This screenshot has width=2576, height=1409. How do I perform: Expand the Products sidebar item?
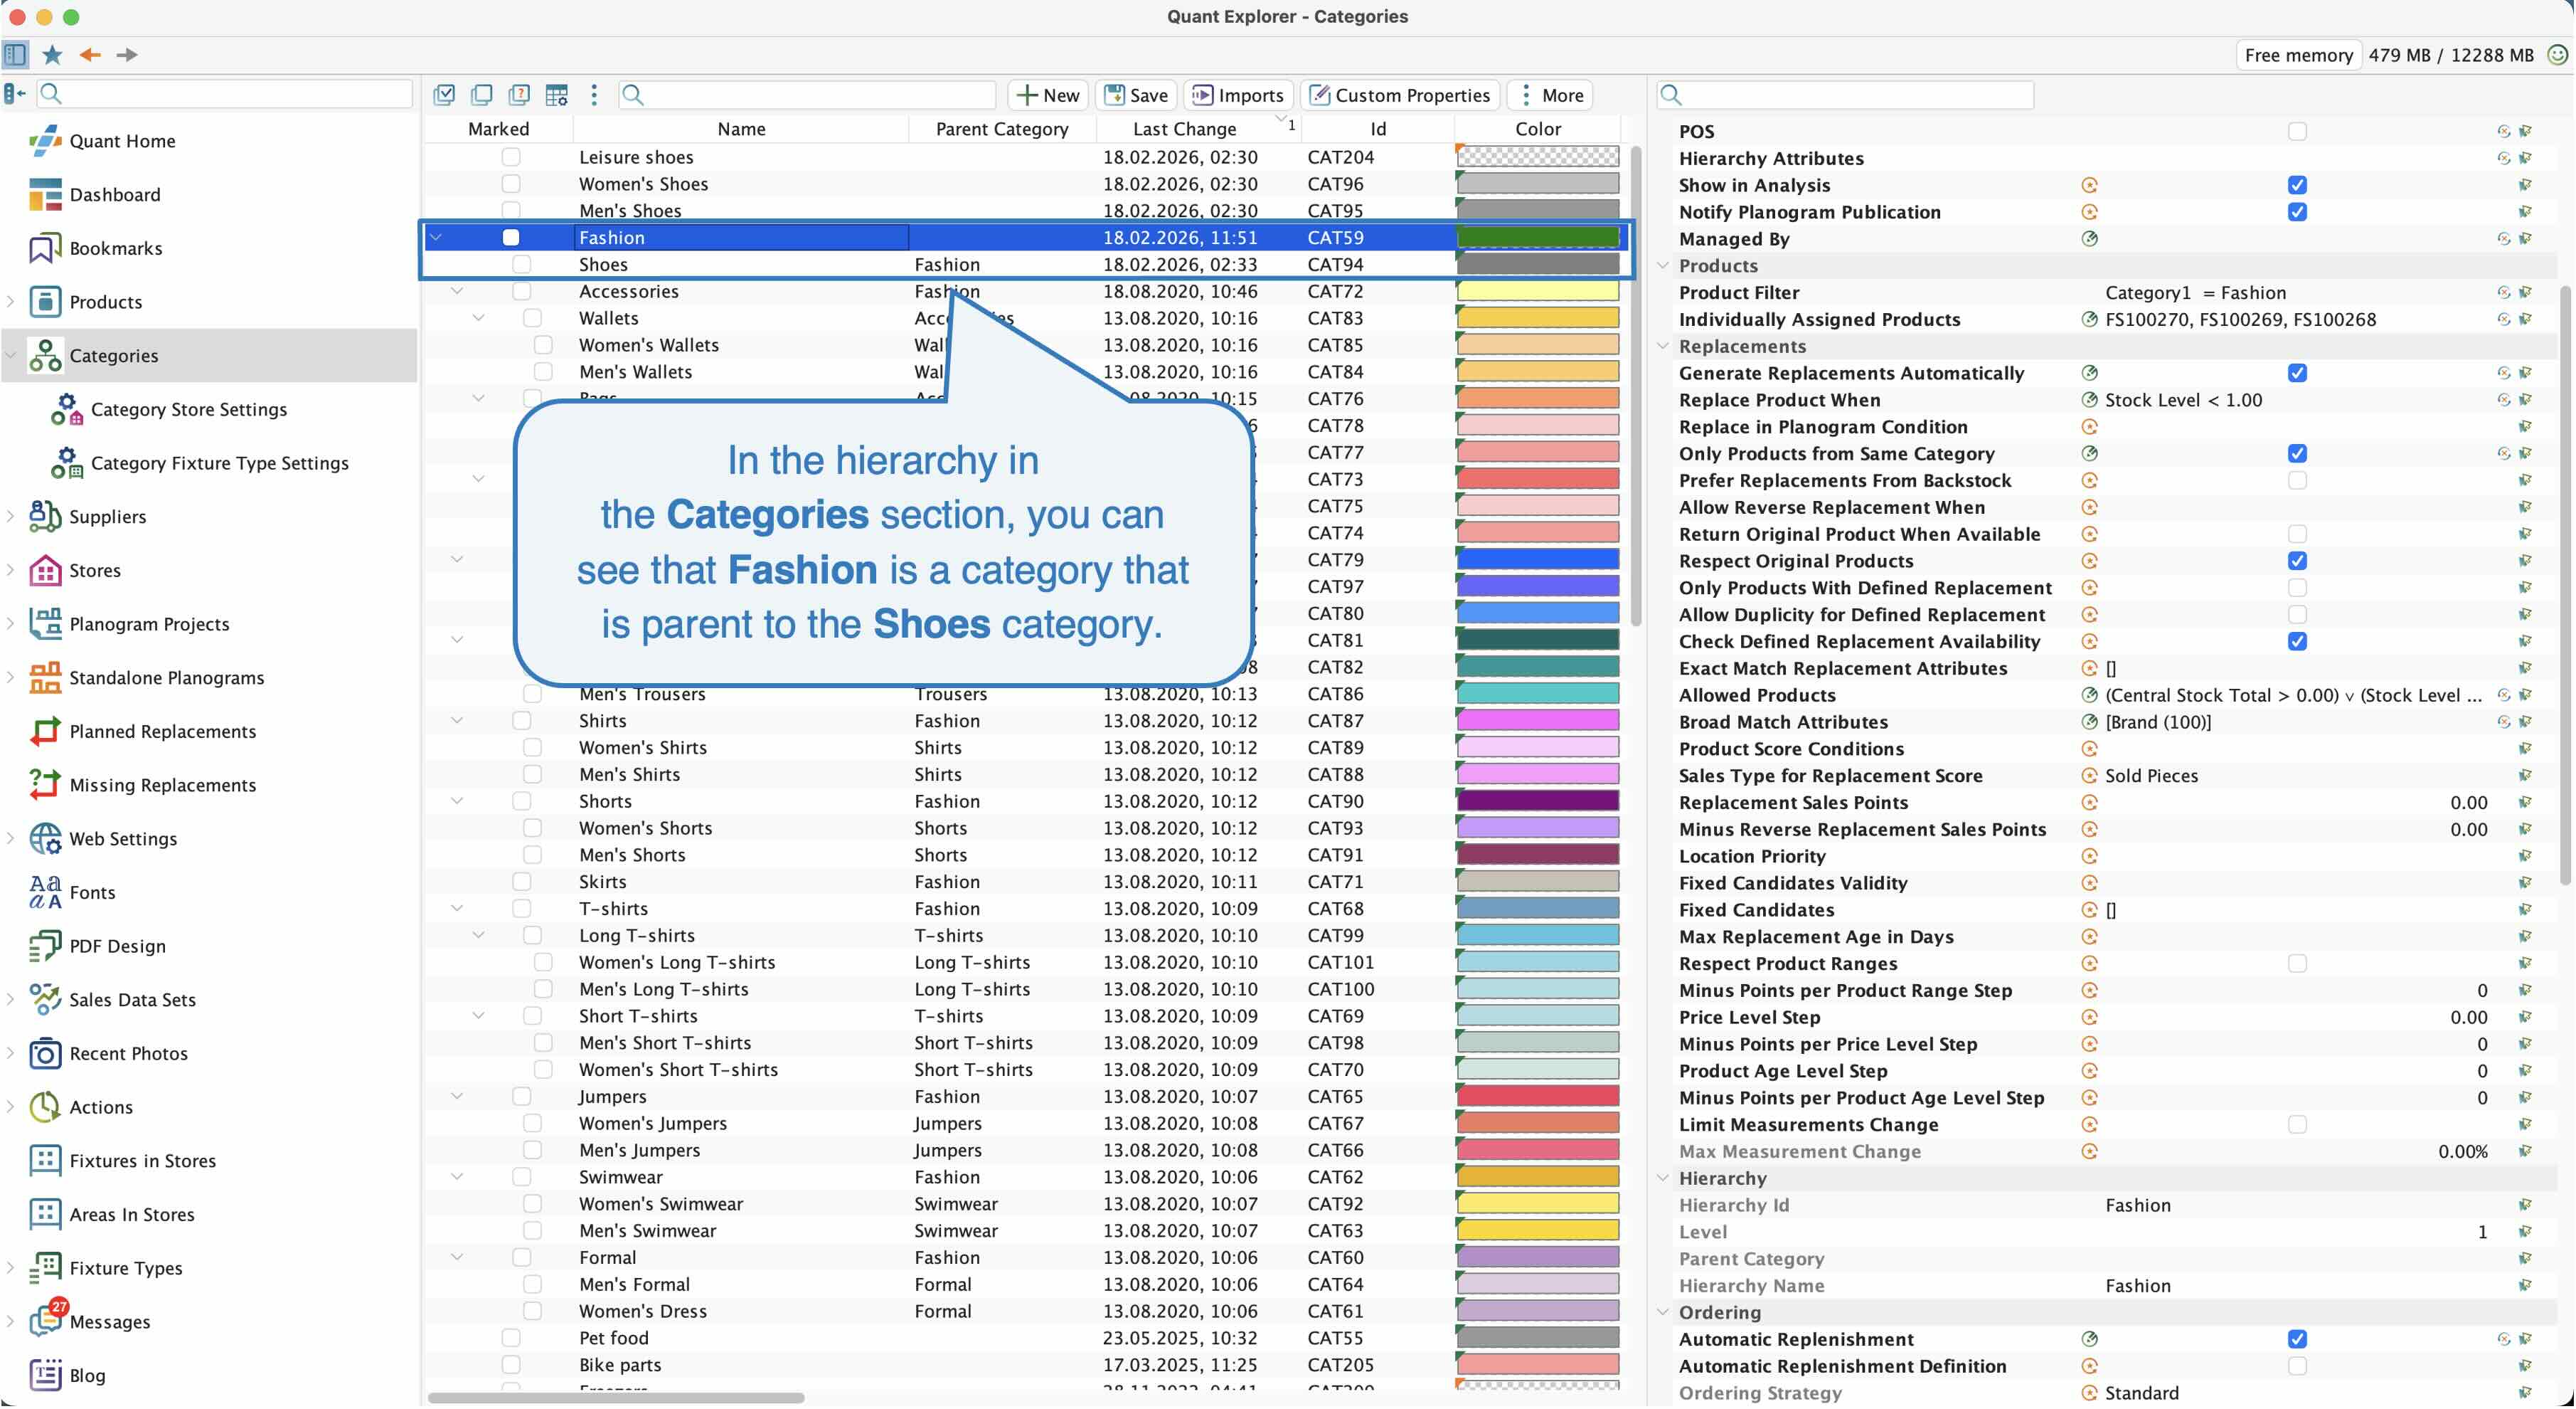click(11, 302)
